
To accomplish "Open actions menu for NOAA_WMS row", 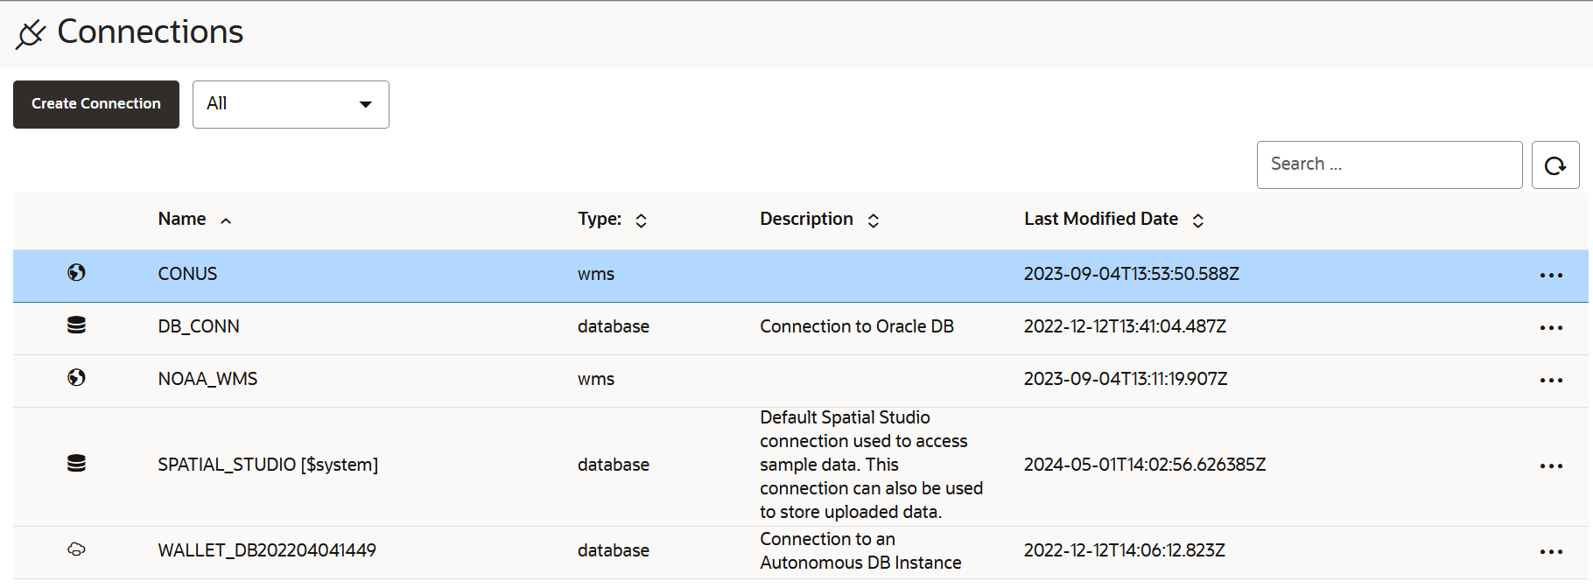I will click(x=1551, y=381).
